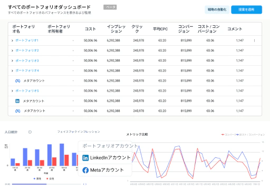Click the ポートフォリオアカウント popup header
The height and width of the screenshot is (190, 270).
pos(110,146)
